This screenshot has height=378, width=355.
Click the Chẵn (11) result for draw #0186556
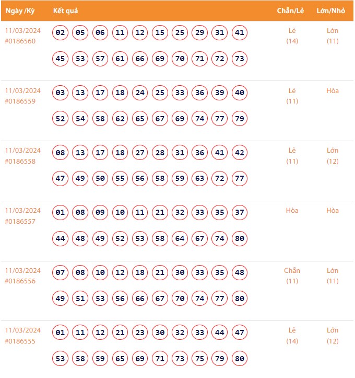(x=292, y=276)
